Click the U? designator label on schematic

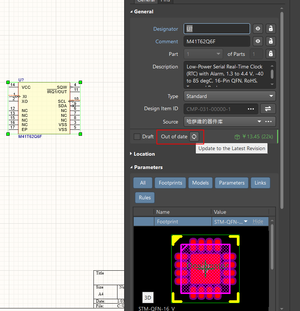[x=21, y=80]
